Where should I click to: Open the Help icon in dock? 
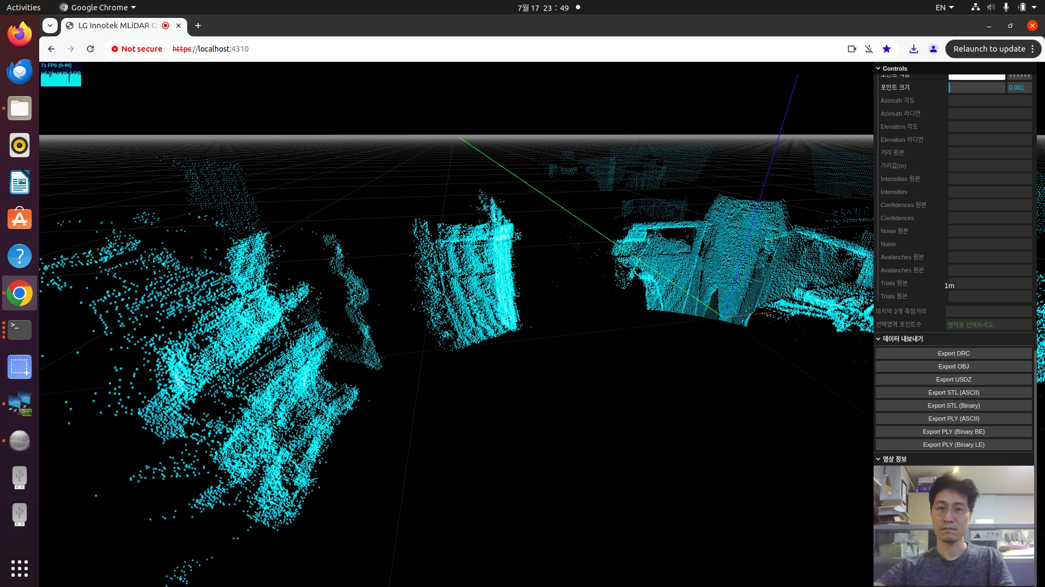(20, 256)
